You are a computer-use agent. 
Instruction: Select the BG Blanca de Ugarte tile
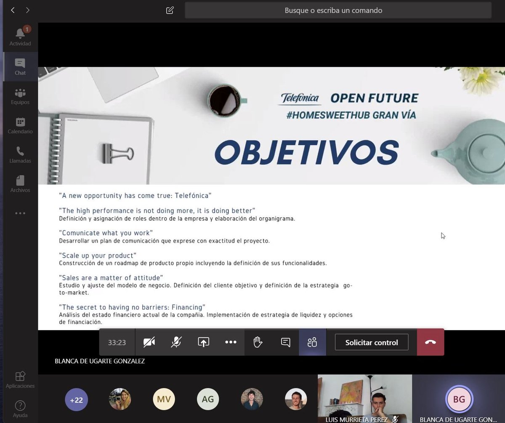459,399
